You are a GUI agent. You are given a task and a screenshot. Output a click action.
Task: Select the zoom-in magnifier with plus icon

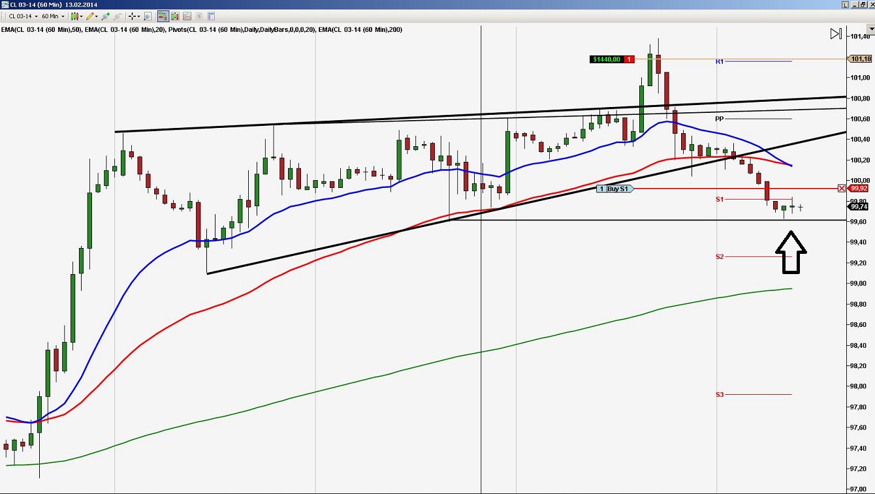pos(104,16)
